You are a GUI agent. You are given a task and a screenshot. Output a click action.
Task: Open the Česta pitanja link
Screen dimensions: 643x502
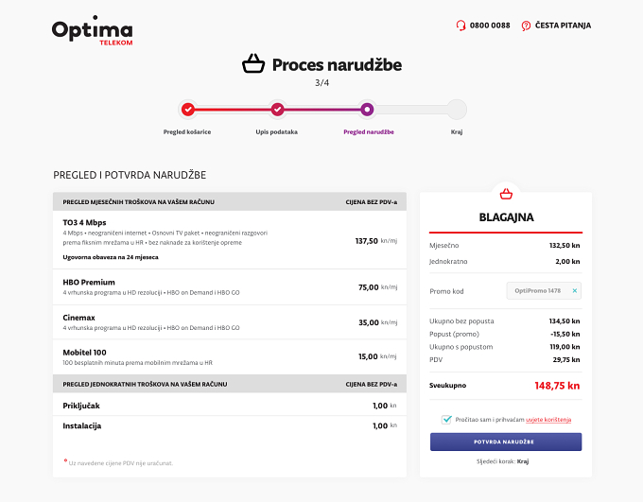pos(563,26)
